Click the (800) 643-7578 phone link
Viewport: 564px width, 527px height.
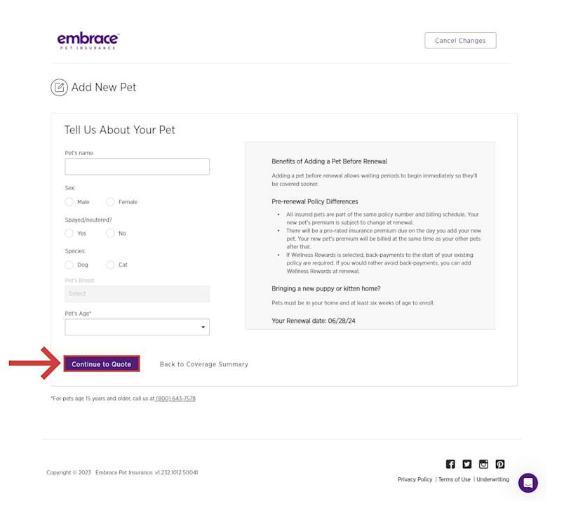click(177, 398)
